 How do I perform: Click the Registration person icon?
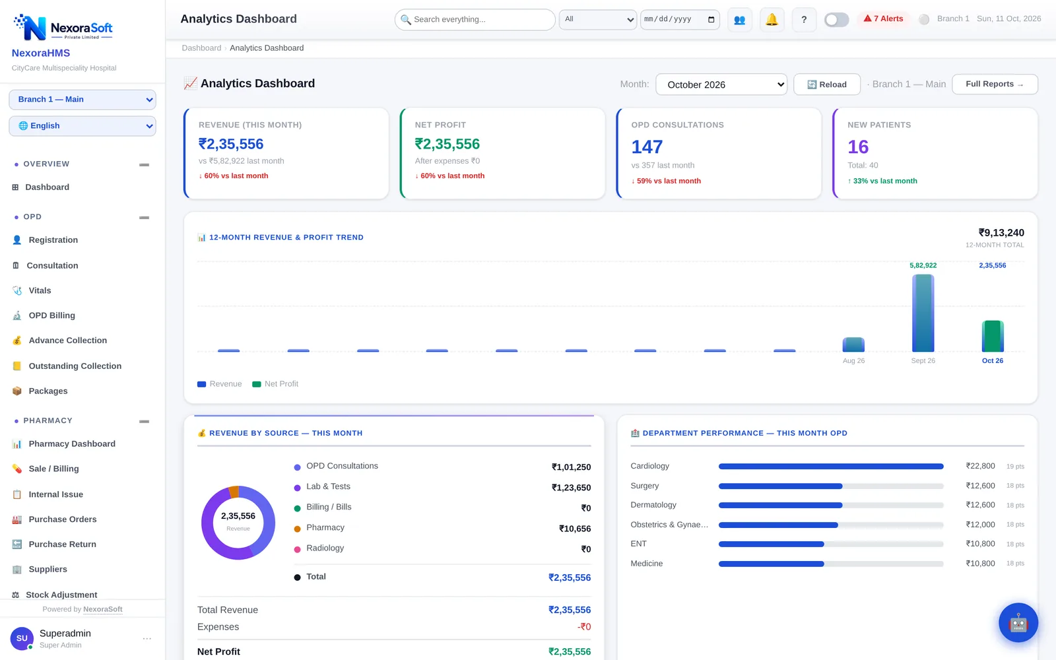click(x=17, y=240)
